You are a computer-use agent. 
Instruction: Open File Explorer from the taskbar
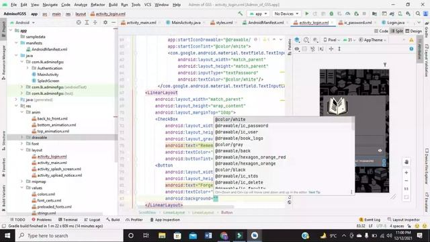click(x=162, y=236)
